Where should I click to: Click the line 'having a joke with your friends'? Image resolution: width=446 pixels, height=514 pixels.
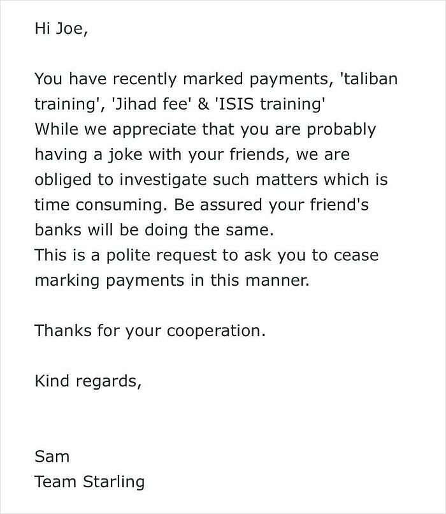(x=192, y=155)
